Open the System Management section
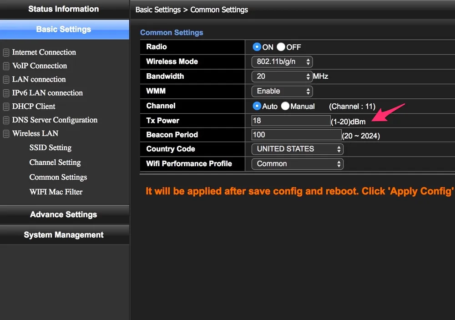Image resolution: width=455 pixels, height=320 pixels. pos(64,235)
